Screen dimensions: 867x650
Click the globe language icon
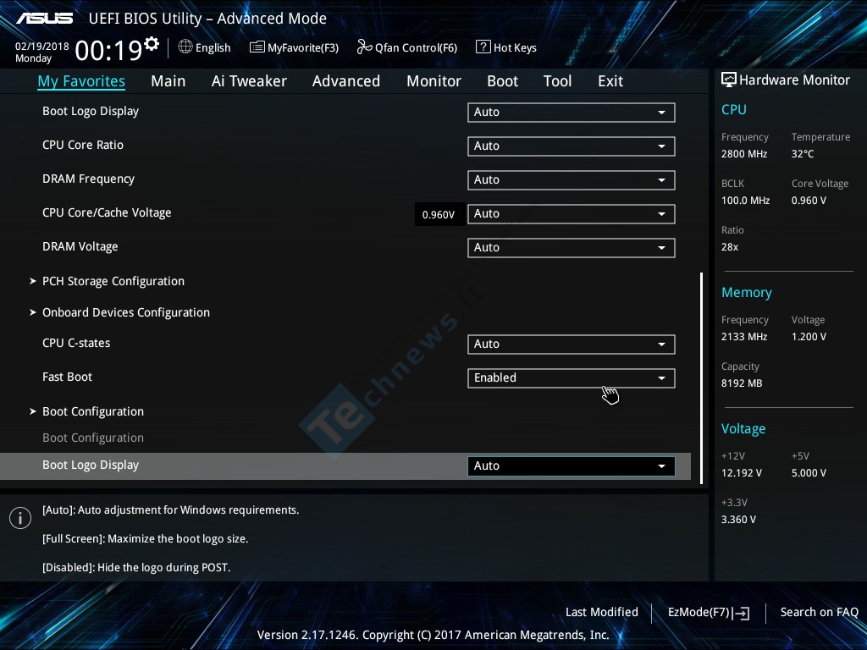tap(185, 47)
